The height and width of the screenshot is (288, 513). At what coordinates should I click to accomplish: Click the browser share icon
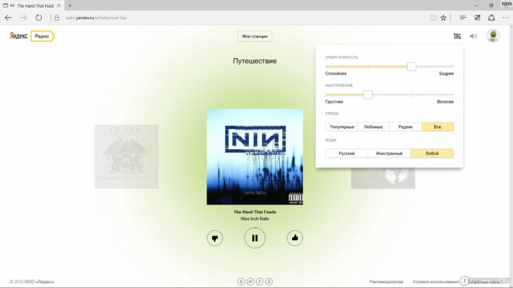(x=491, y=18)
